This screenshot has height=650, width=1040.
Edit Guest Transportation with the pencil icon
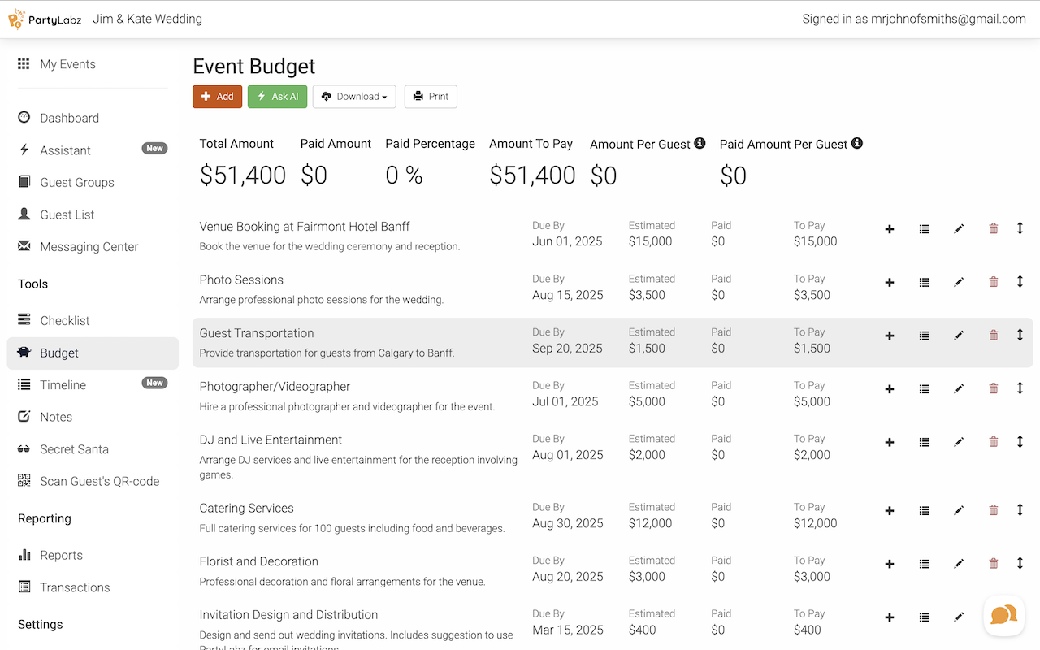point(959,336)
